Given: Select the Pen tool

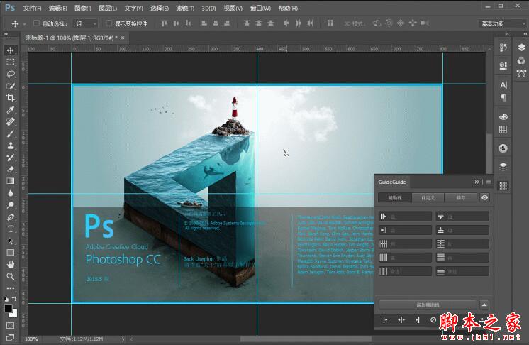Looking at the screenshot, I should 11,217.
